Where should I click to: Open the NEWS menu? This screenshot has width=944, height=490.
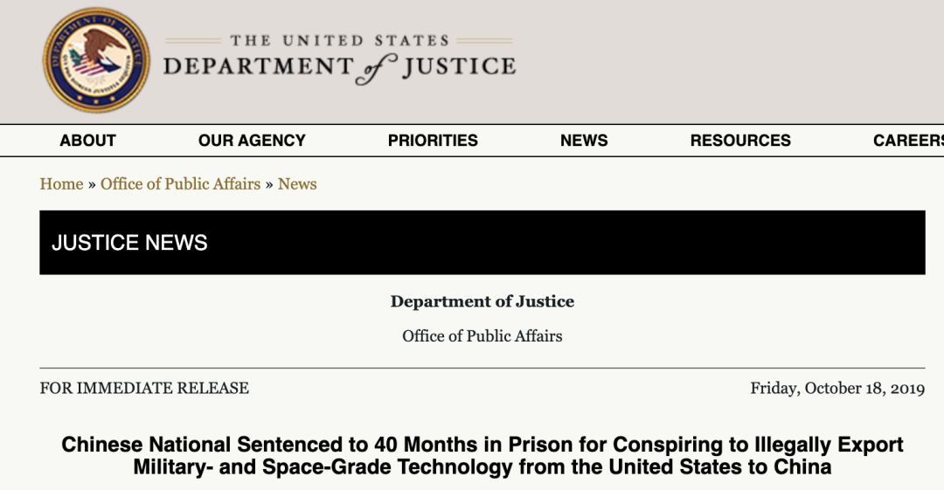[584, 141]
